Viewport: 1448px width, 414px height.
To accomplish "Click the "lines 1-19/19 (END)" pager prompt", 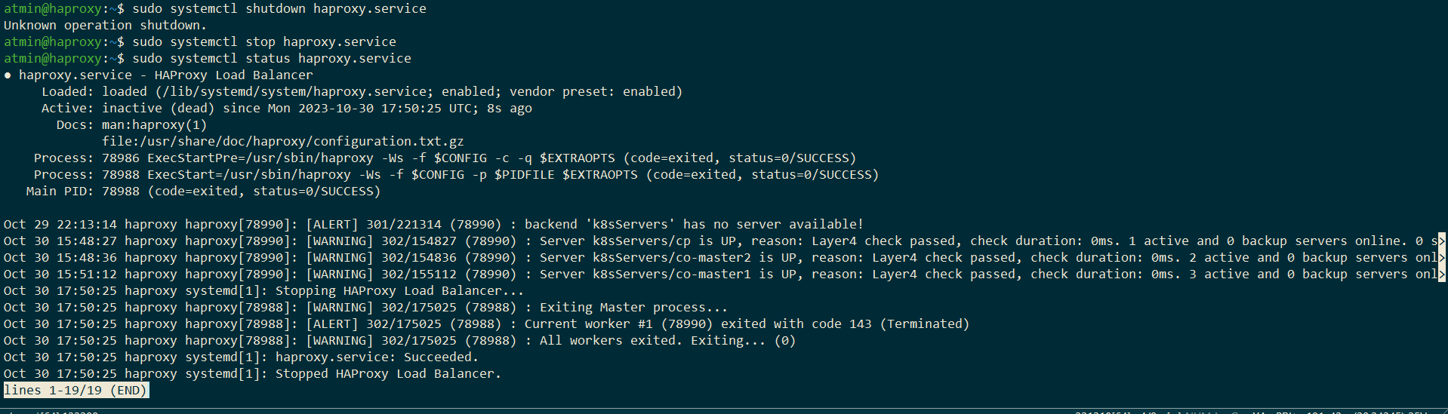I will pos(75,390).
